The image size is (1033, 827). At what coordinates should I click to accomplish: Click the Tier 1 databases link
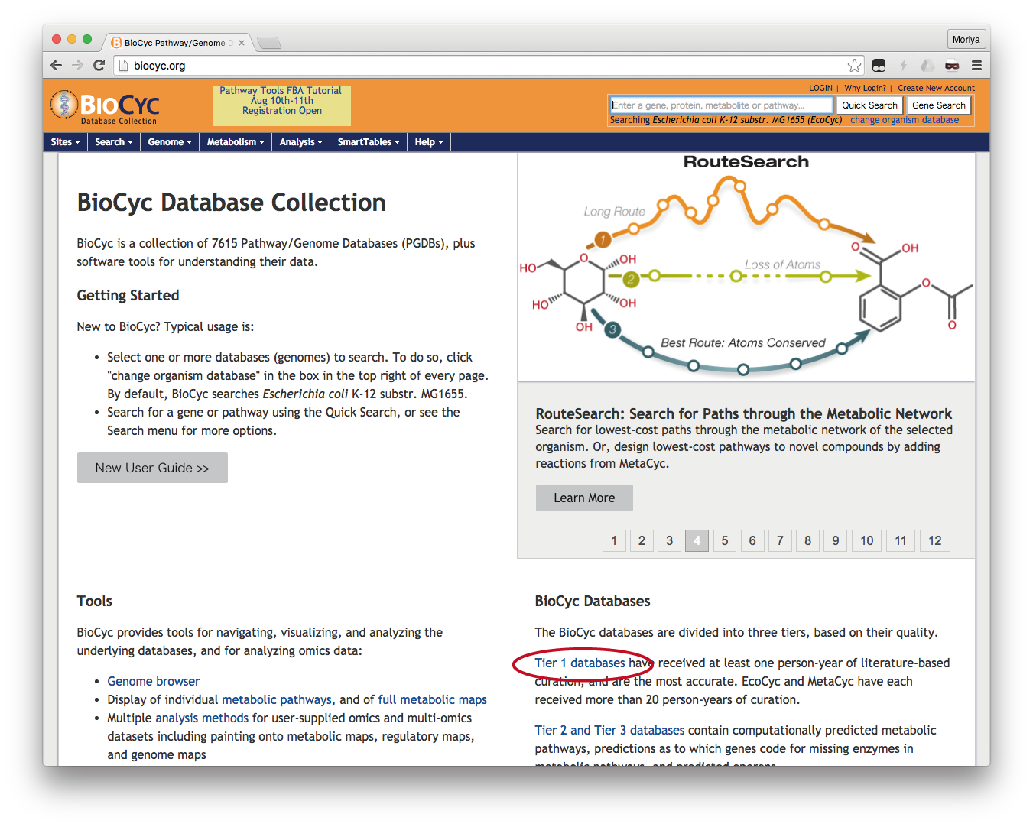[580, 663]
